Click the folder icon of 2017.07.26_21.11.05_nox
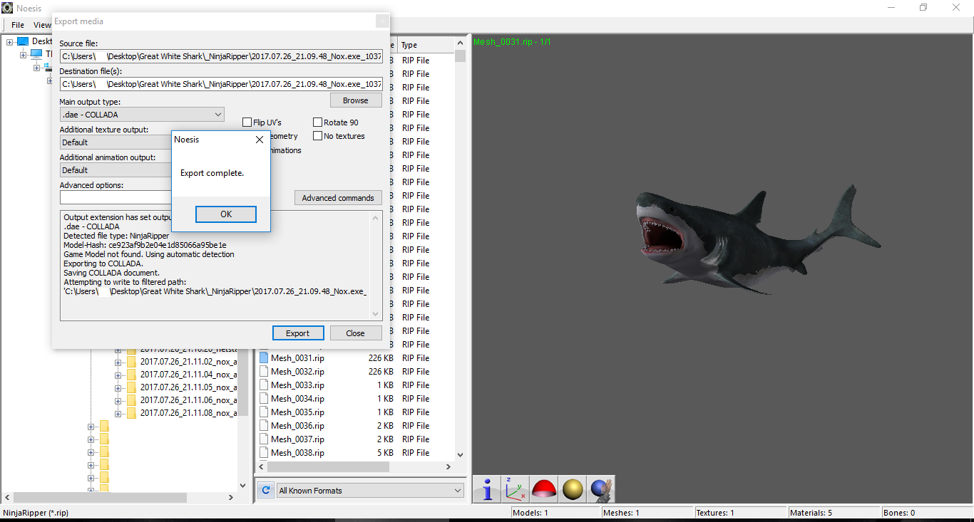 [131, 387]
